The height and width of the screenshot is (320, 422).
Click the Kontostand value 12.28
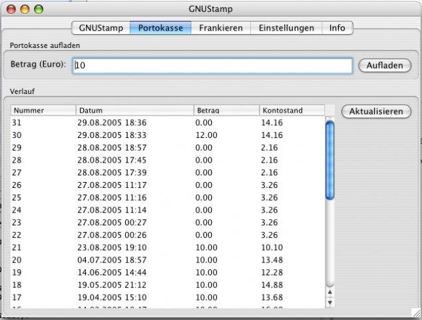click(x=272, y=273)
